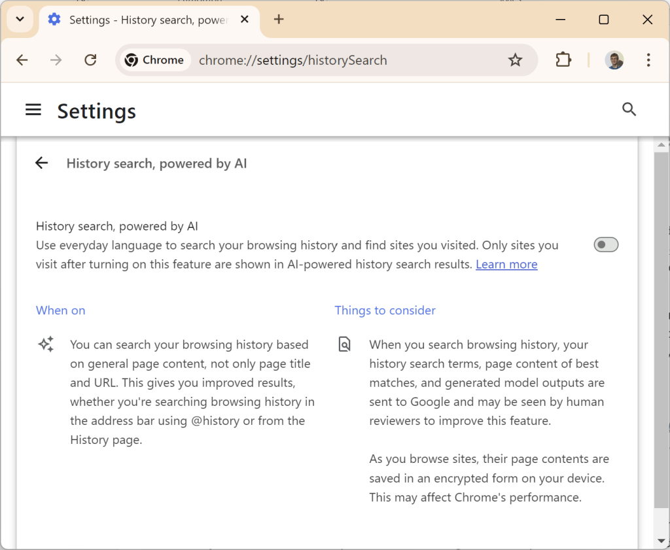The width and height of the screenshot is (670, 550).
Task: Reload the settings page
Action: point(90,60)
